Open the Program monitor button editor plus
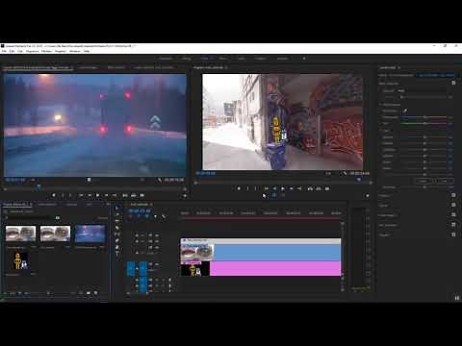 [x=368, y=195]
